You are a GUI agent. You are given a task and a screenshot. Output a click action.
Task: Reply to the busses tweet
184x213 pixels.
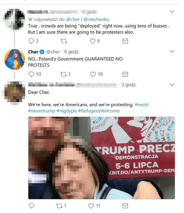(31, 41)
